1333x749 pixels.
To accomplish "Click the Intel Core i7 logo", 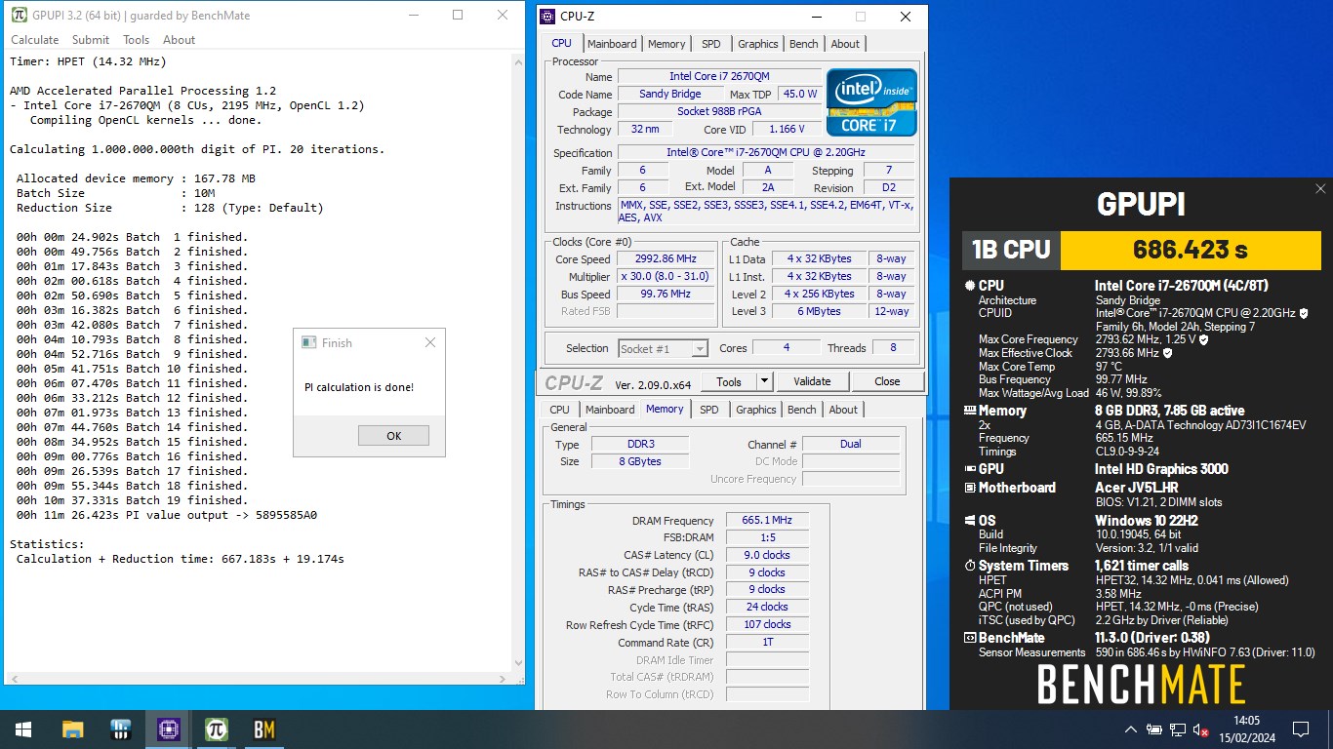I will (871, 102).
